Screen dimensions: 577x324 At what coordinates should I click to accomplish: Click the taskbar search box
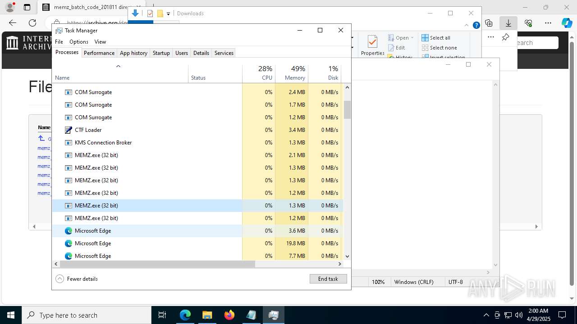tap(87, 315)
